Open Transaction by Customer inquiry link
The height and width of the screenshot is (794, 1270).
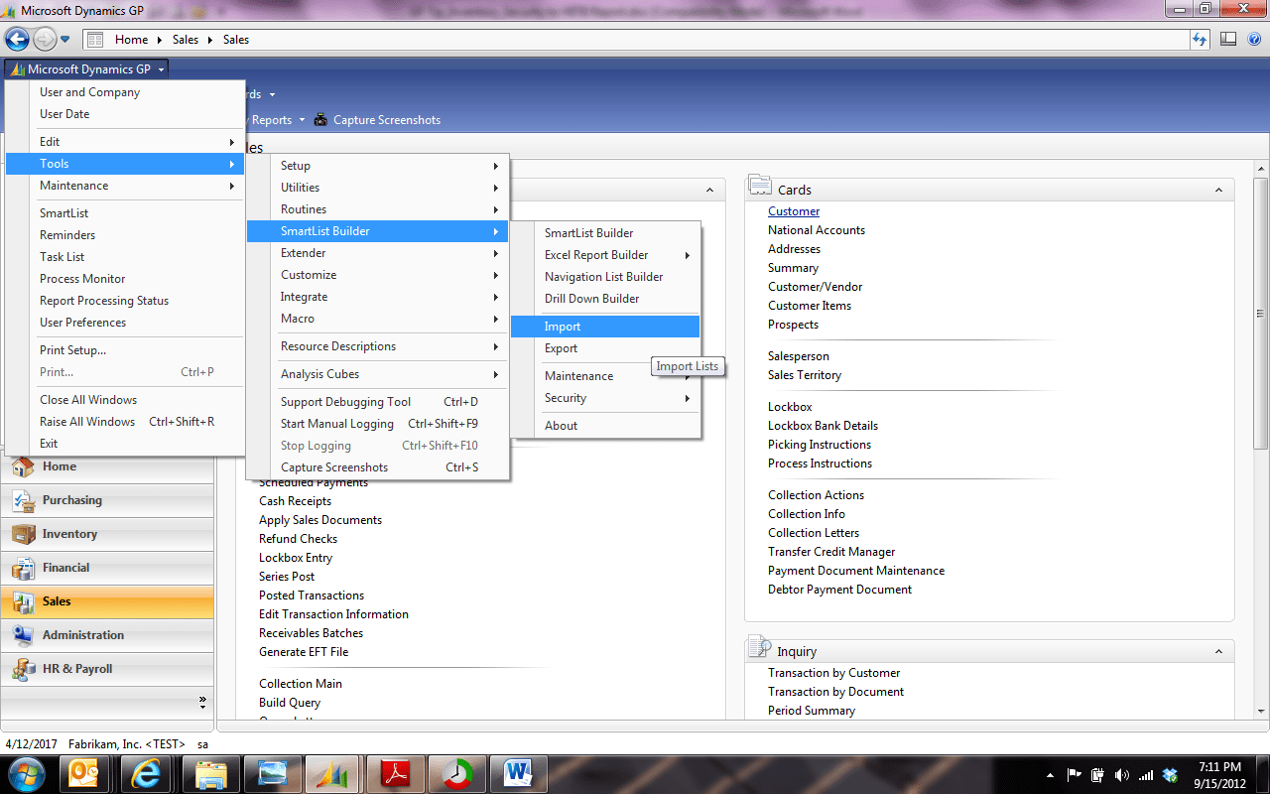pos(833,673)
